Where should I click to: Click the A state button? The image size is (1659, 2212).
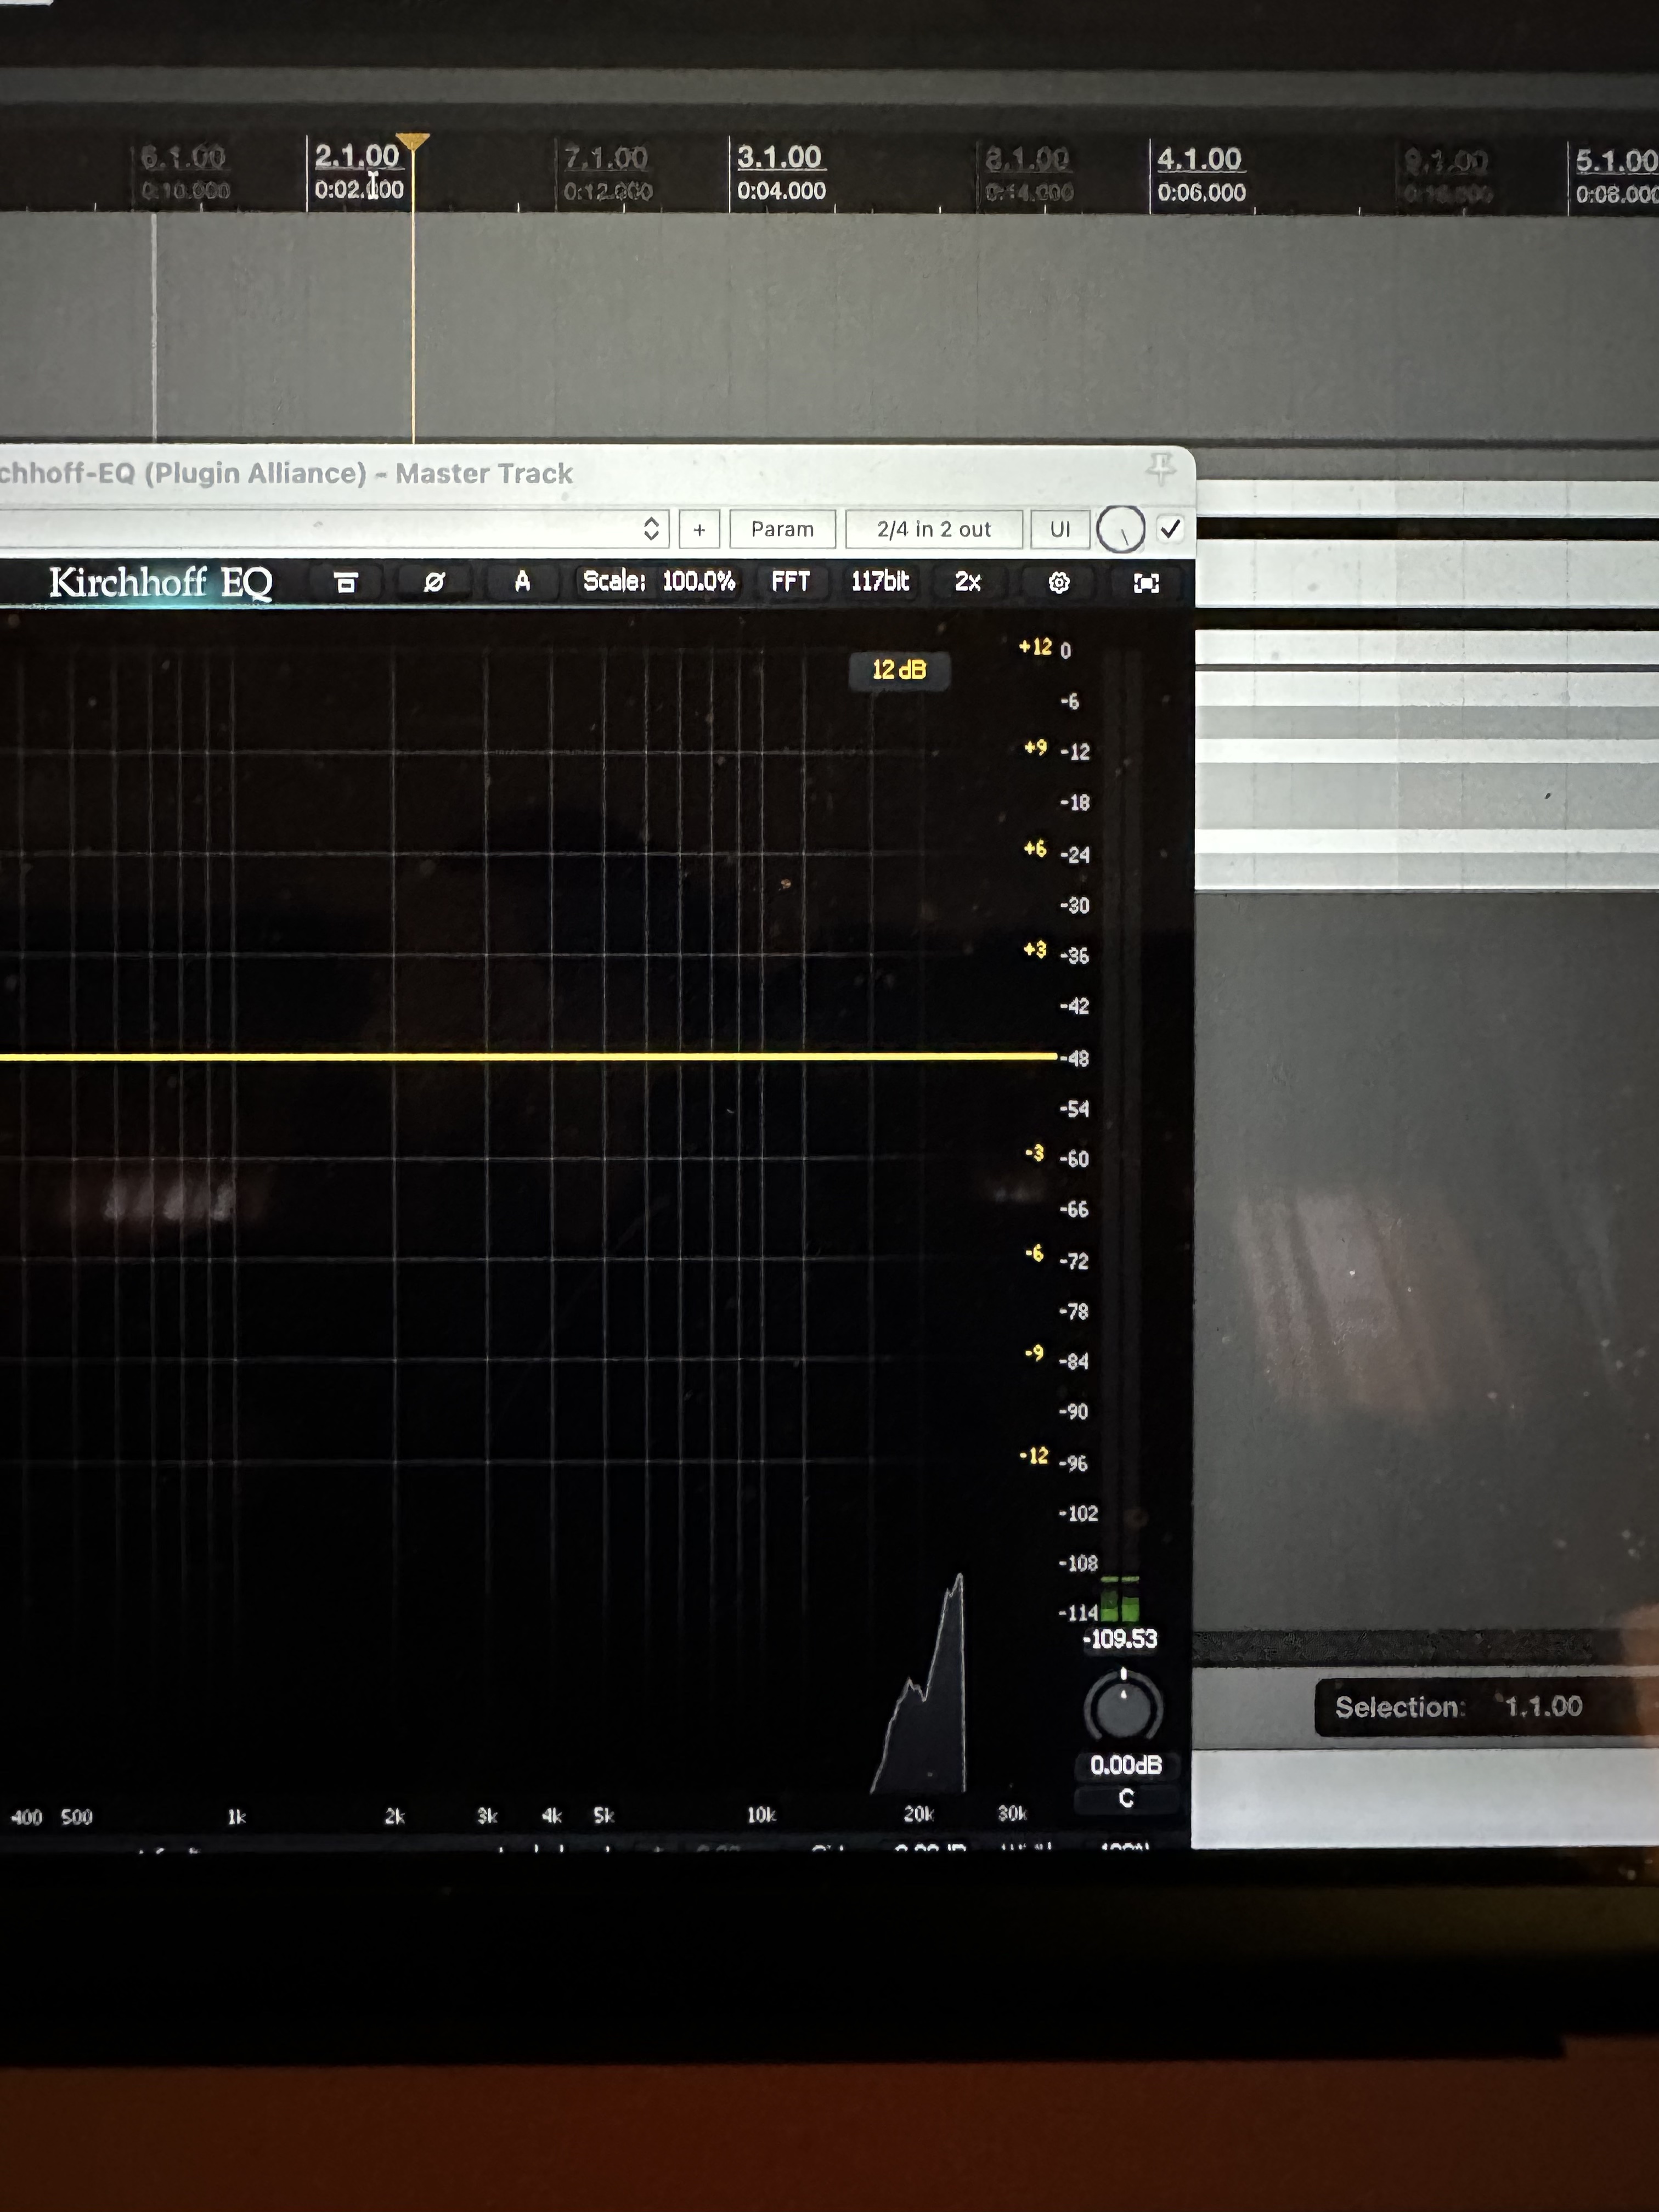click(x=522, y=582)
